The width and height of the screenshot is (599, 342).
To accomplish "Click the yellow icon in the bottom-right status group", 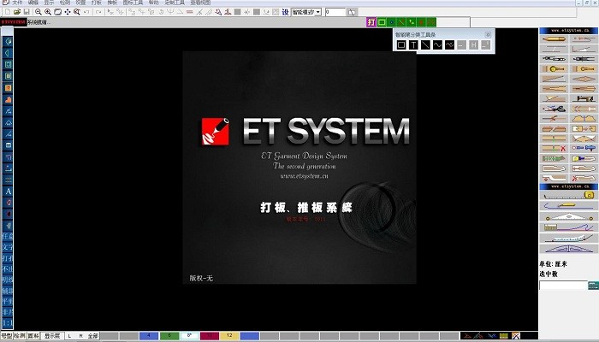I will [504, 336].
